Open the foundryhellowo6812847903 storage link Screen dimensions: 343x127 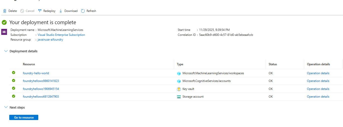click(x=41, y=97)
